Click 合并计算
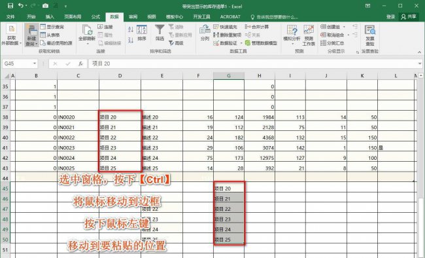 [257, 27]
